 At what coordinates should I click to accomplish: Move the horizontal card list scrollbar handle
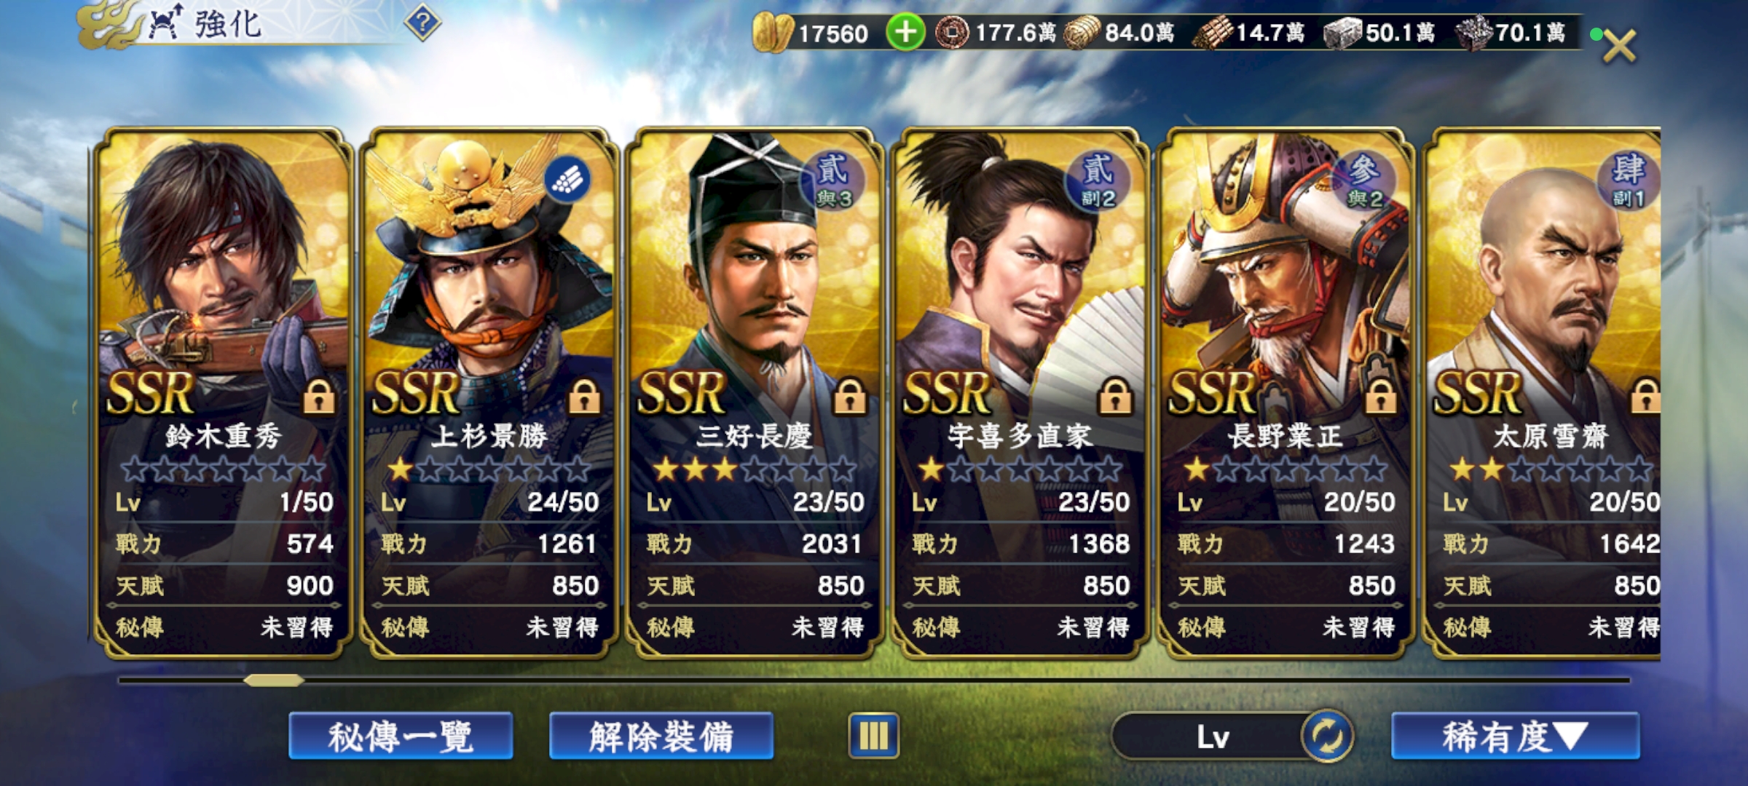[273, 680]
